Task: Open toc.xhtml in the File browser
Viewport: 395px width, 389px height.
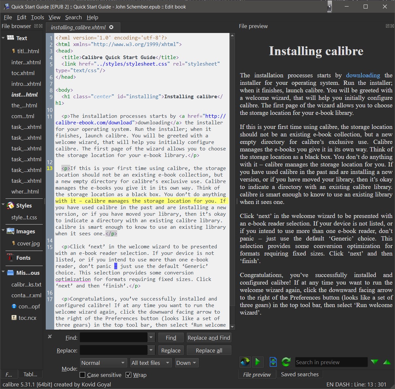Action: pyautogui.click(x=23, y=73)
